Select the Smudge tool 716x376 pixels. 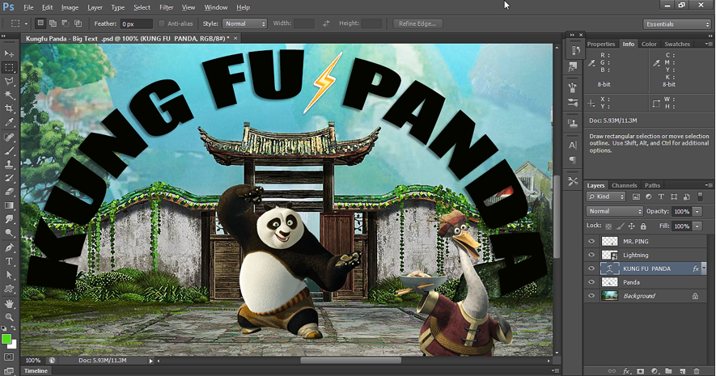9,219
